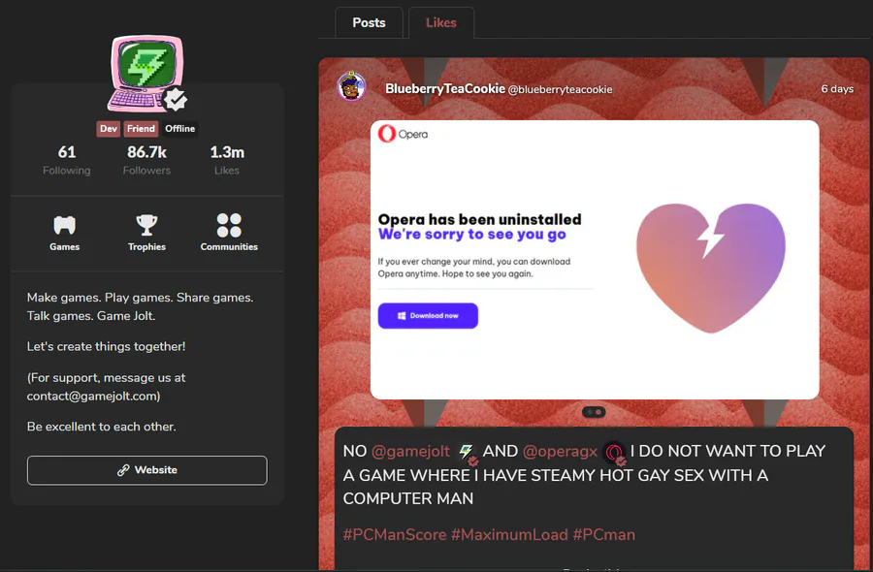Click the Opera logo in the image
873x572 pixels.
tap(404, 134)
